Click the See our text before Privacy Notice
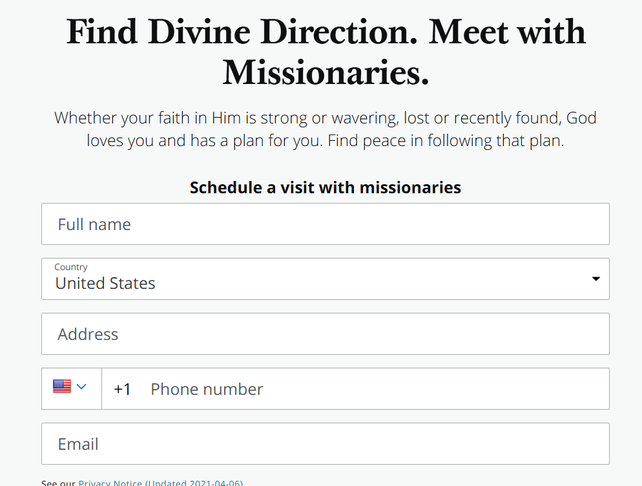This screenshot has width=642, height=486. pyautogui.click(x=58, y=483)
